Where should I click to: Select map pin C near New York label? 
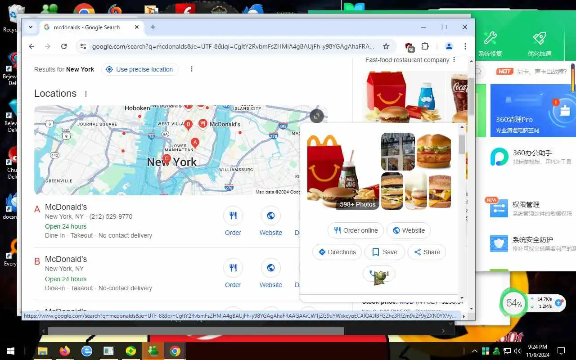[166, 158]
